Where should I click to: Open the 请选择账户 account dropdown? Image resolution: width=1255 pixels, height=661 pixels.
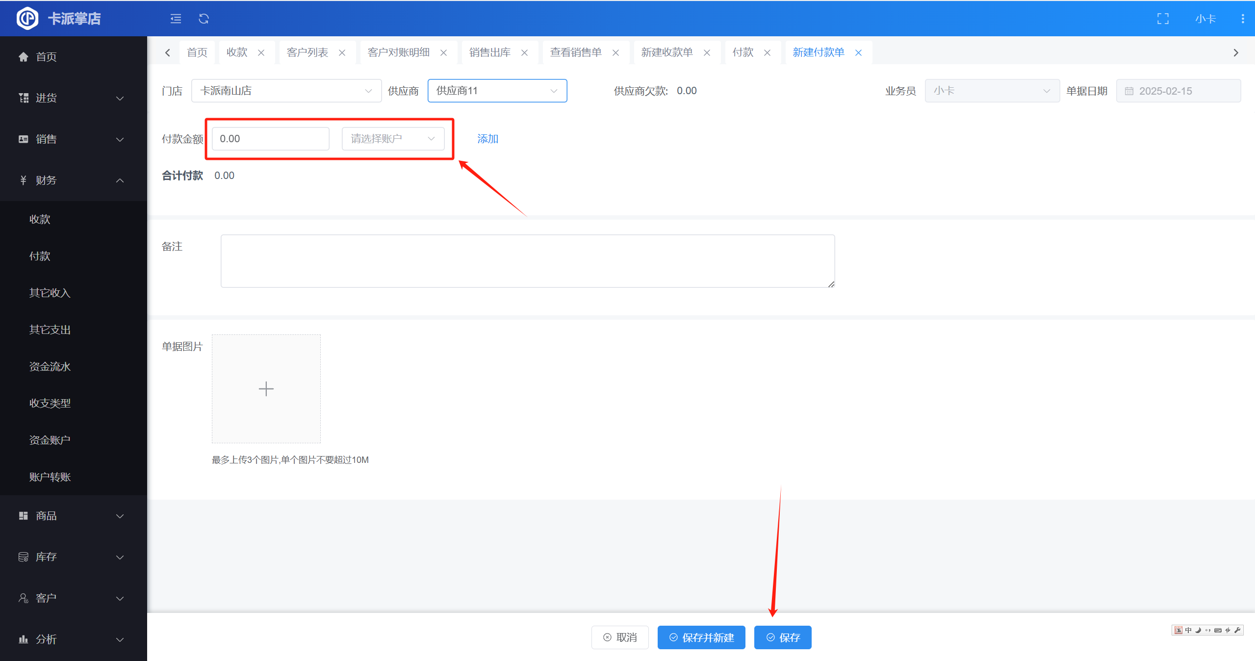click(x=393, y=139)
